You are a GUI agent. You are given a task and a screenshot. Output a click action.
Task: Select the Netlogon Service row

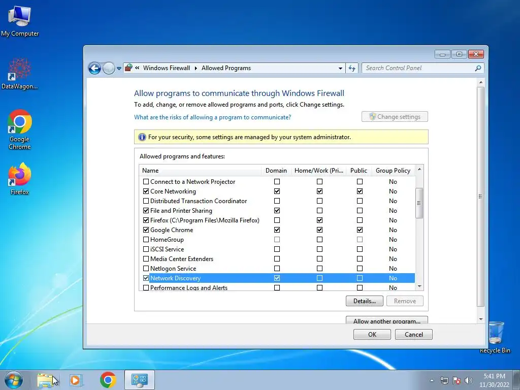[277, 268]
